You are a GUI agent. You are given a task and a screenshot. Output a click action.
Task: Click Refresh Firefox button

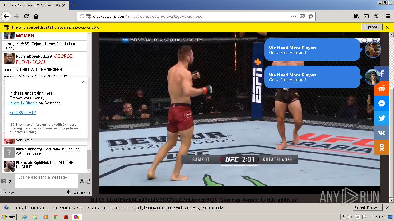(x=368, y=207)
